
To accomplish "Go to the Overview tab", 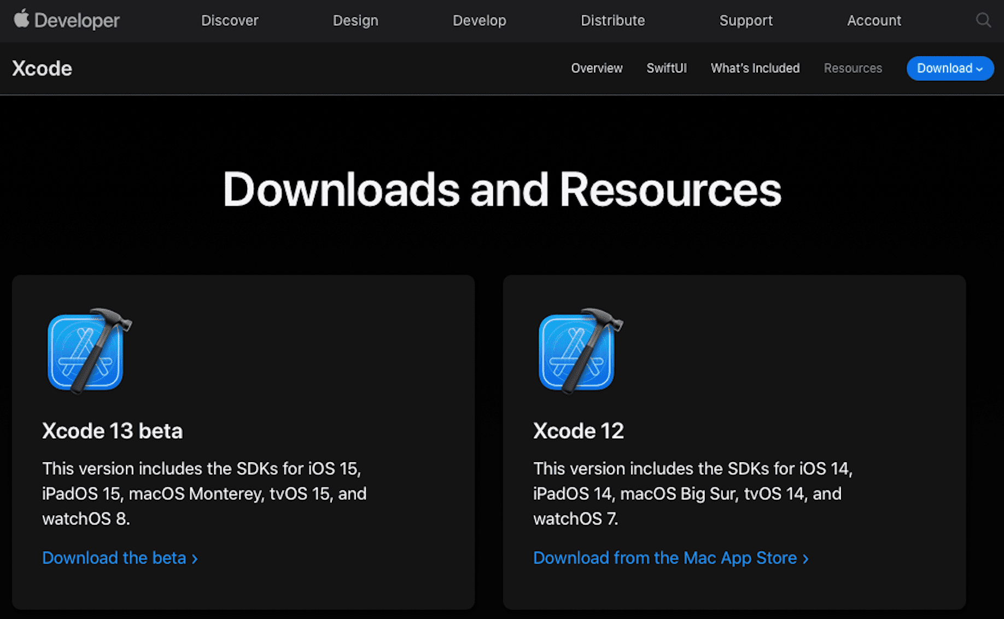I will [x=597, y=68].
